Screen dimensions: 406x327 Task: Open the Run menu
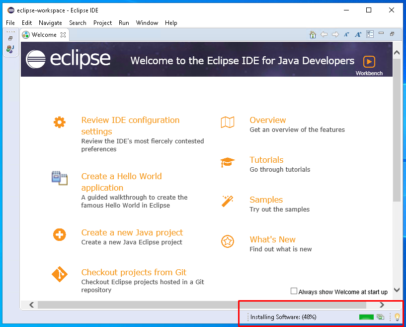(x=124, y=23)
